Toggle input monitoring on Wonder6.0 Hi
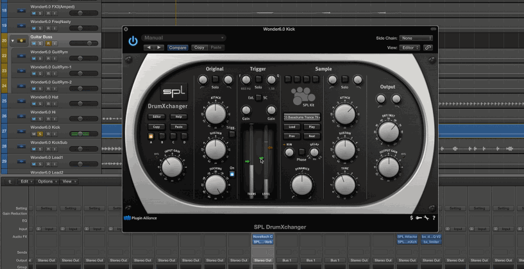This screenshot has height=269, width=524. click(x=55, y=119)
